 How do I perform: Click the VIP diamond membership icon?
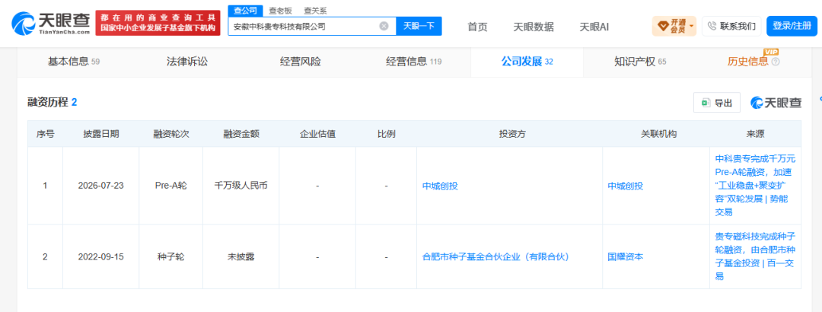click(x=663, y=26)
